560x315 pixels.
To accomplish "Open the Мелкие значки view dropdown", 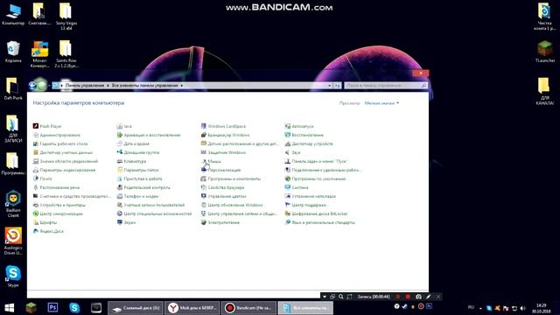I will [x=381, y=103].
